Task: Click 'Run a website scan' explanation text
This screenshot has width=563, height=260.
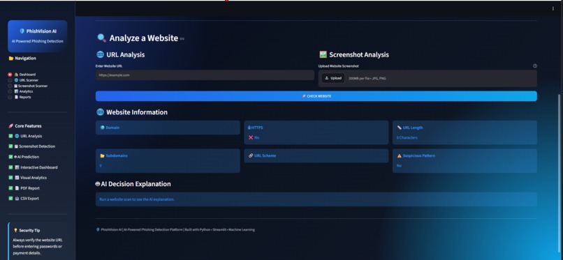Action: click(x=137, y=199)
